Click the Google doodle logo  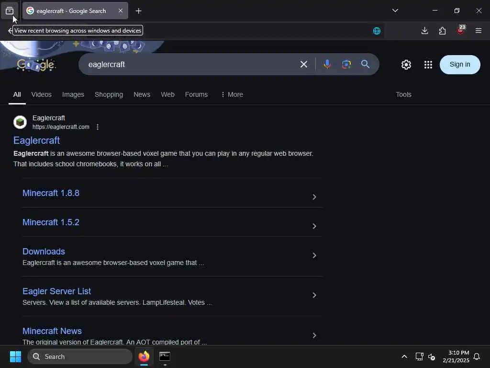click(x=36, y=65)
